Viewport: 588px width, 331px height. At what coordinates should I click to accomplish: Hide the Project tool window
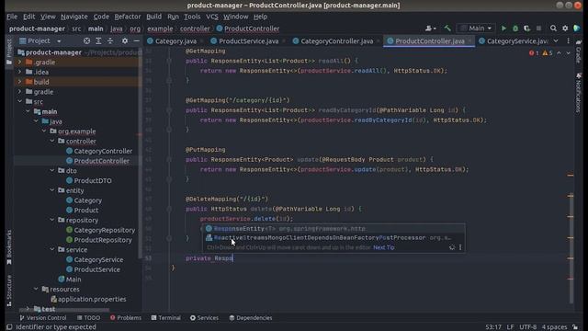(x=137, y=40)
